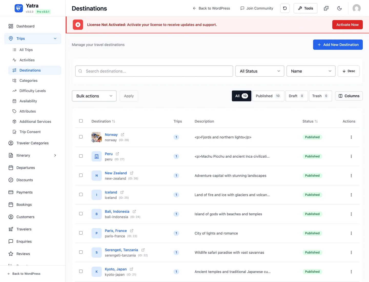Open New Zealand's external link icon

point(132,173)
